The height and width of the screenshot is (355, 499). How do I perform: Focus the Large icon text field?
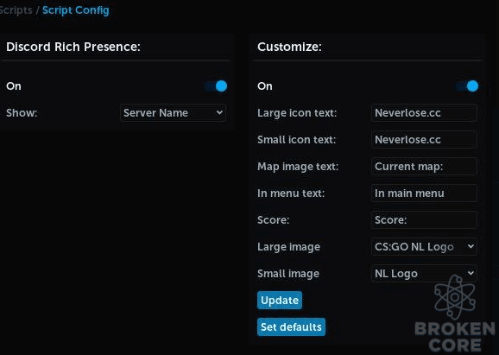(424, 112)
